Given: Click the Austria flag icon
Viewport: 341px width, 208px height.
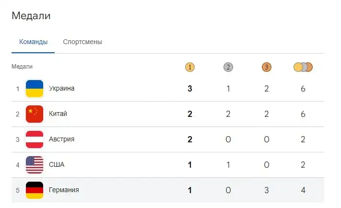Looking at the screenshot, I should 35,139.
